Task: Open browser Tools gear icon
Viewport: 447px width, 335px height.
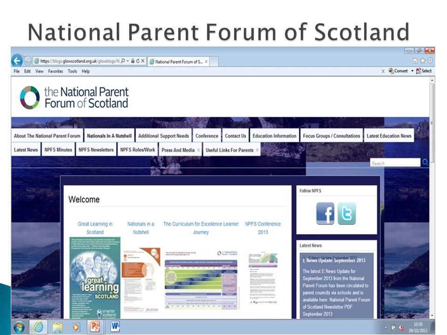Action: (x=430, y=60)
